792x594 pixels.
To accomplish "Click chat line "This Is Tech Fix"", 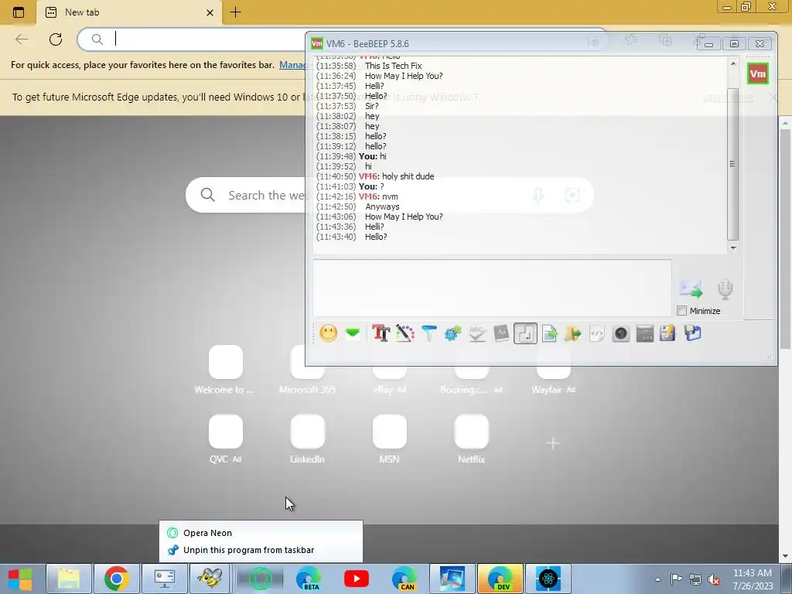I will (x=394, y=66).
